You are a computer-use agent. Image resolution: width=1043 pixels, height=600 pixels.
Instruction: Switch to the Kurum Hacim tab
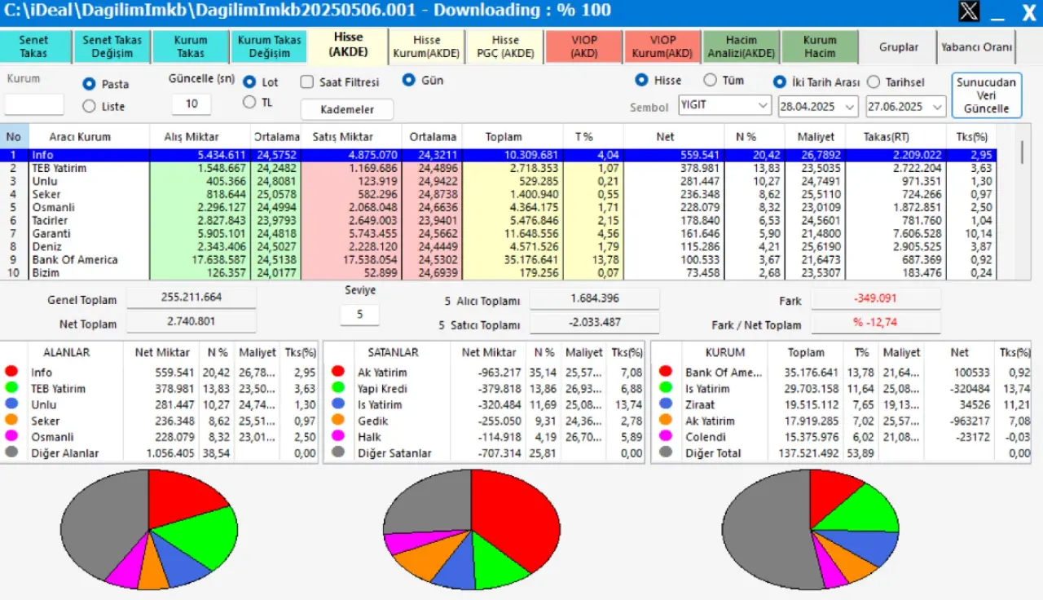(x=819, y=46)
